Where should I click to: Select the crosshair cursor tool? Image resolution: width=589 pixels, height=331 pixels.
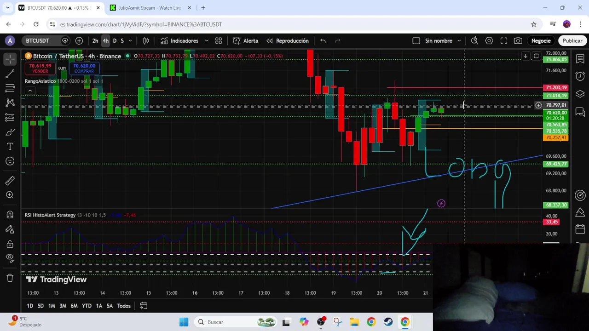pyautogui.click(x=10, y=58)
